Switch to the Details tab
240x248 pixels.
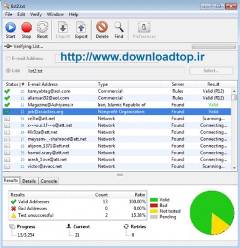point(29,181)
